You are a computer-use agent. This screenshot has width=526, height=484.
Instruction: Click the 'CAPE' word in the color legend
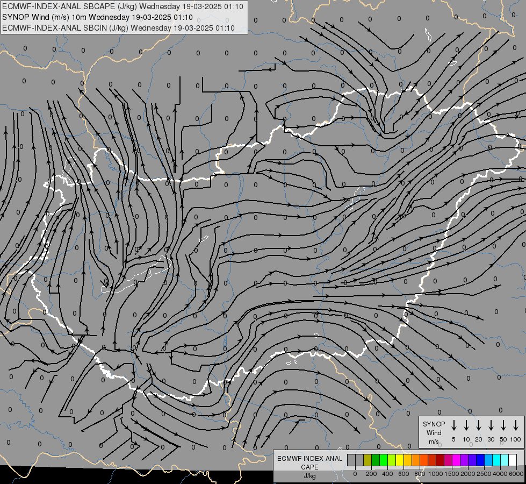coord(309,467)
